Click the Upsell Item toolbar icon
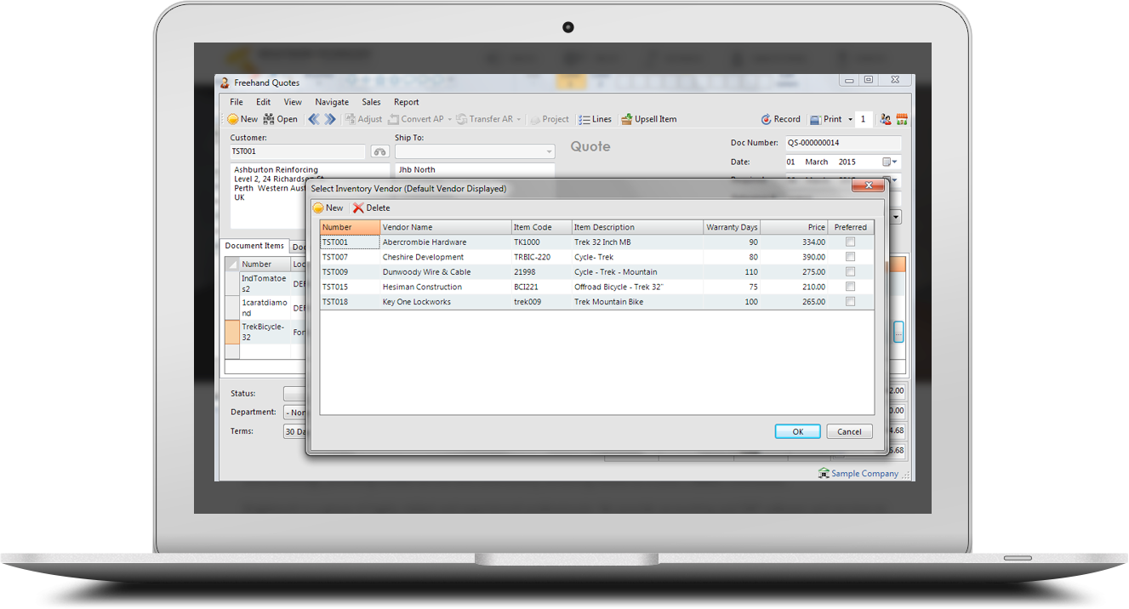Screen dimensions: 1129x609 [x=627, y=119]
